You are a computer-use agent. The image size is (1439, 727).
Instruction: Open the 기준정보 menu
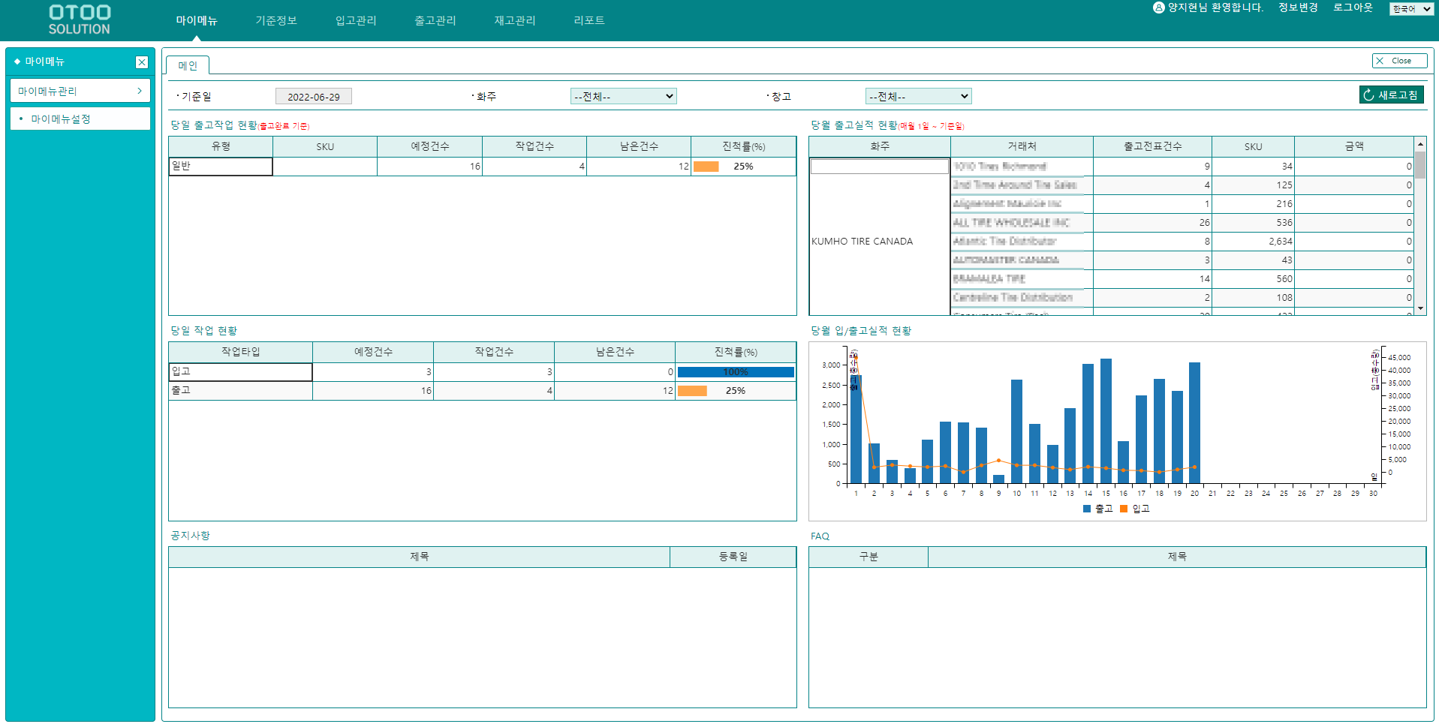(275, 20)
